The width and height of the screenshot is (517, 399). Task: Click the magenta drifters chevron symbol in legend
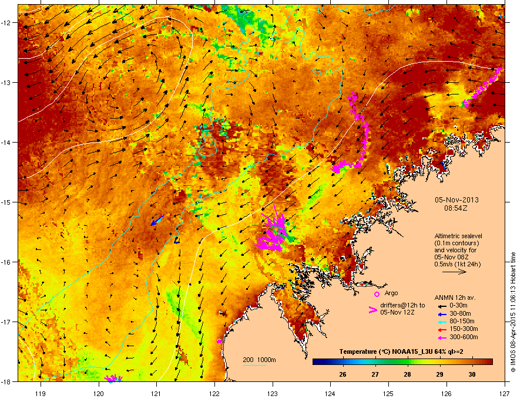tap(372, 310)
